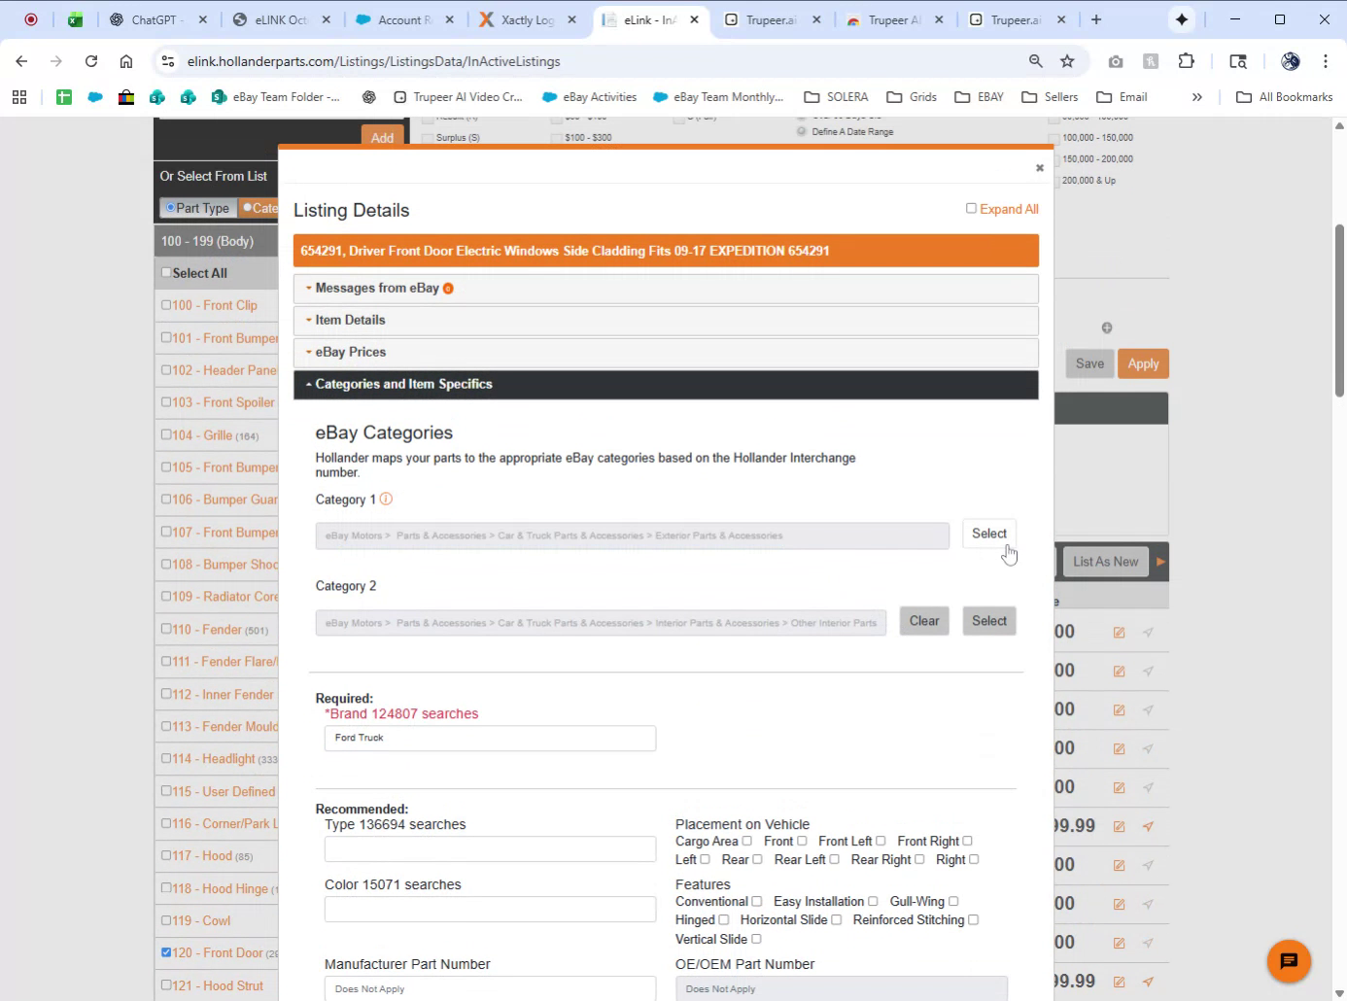
Task: Open the apps grid in bookmarks bar
Action: click(19, 97)
